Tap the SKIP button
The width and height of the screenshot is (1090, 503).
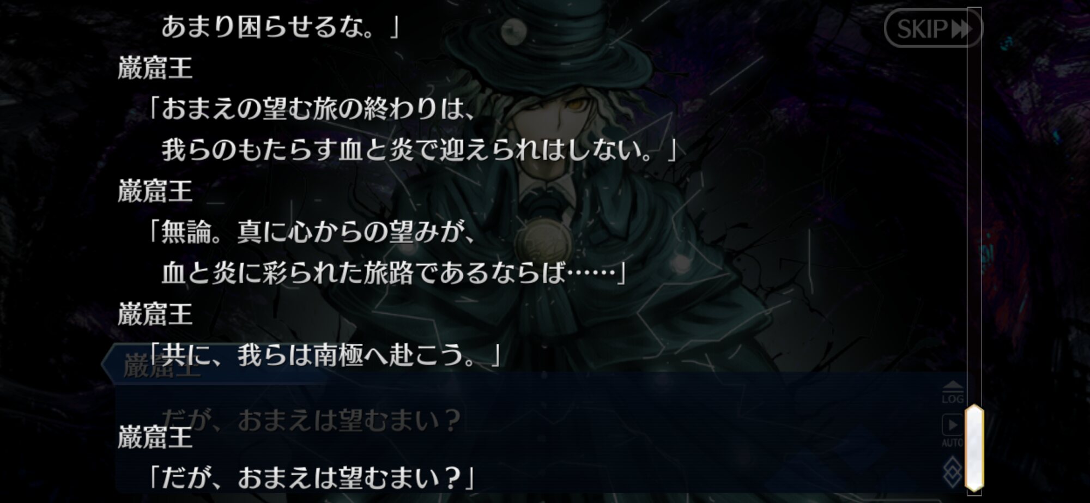(932, 28)
